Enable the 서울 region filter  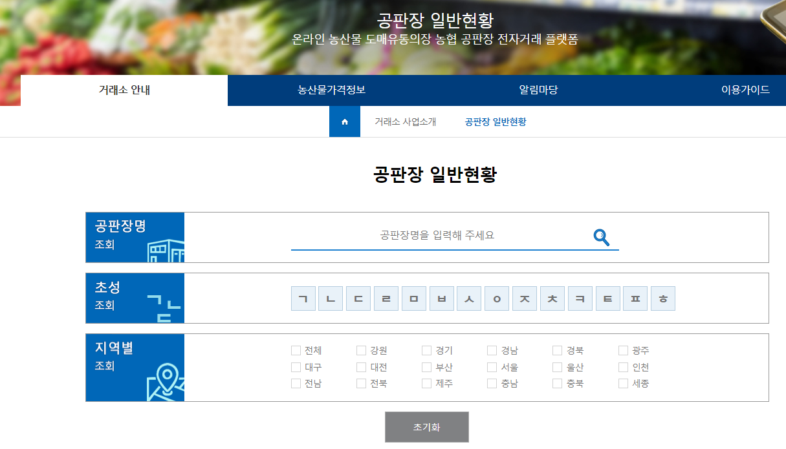(490, 366)
